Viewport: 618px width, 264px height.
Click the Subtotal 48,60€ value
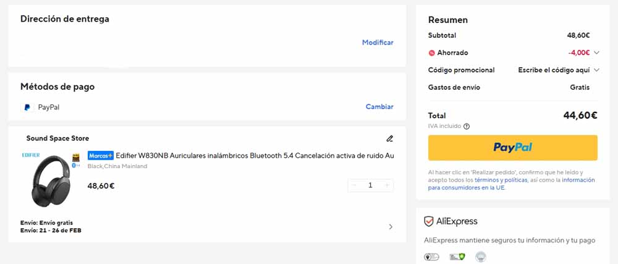coord(578,35)
